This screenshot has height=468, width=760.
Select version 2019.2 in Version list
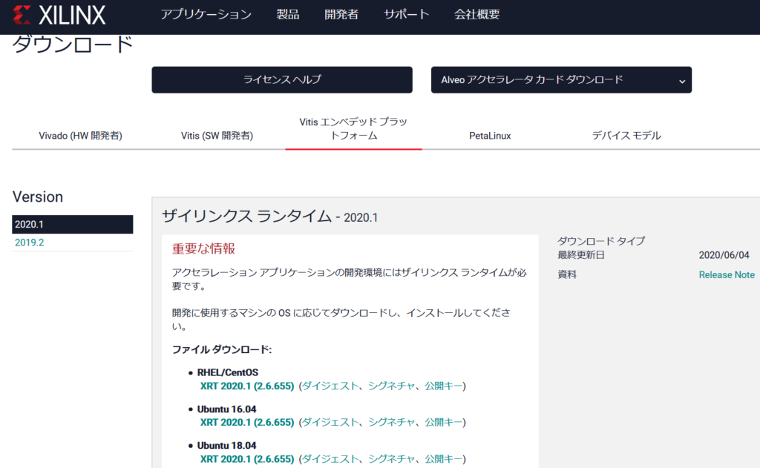[x=30, y=243]
